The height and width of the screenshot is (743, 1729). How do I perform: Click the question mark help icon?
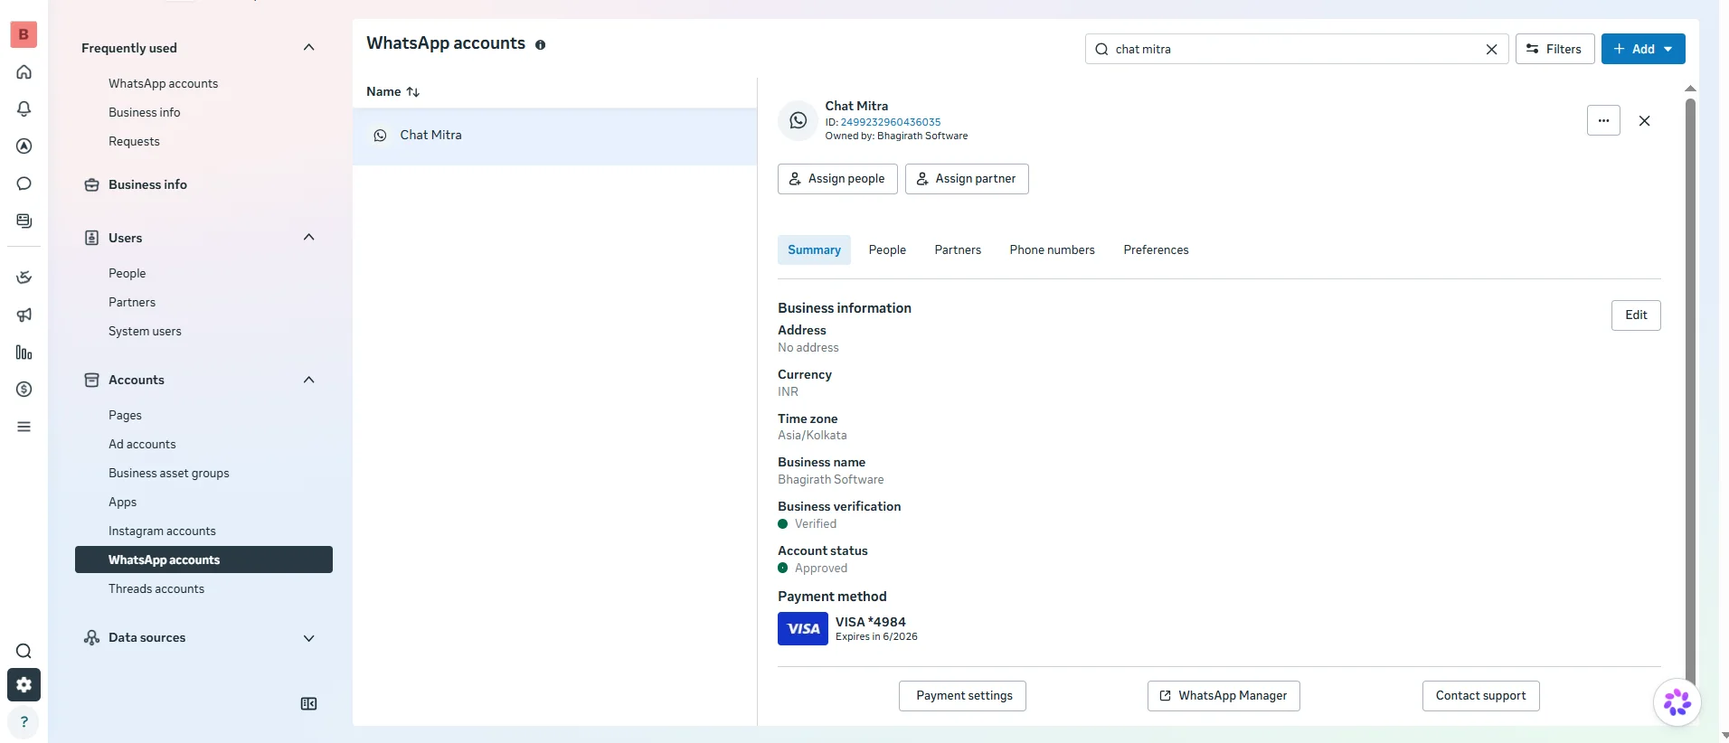[24, 722]
